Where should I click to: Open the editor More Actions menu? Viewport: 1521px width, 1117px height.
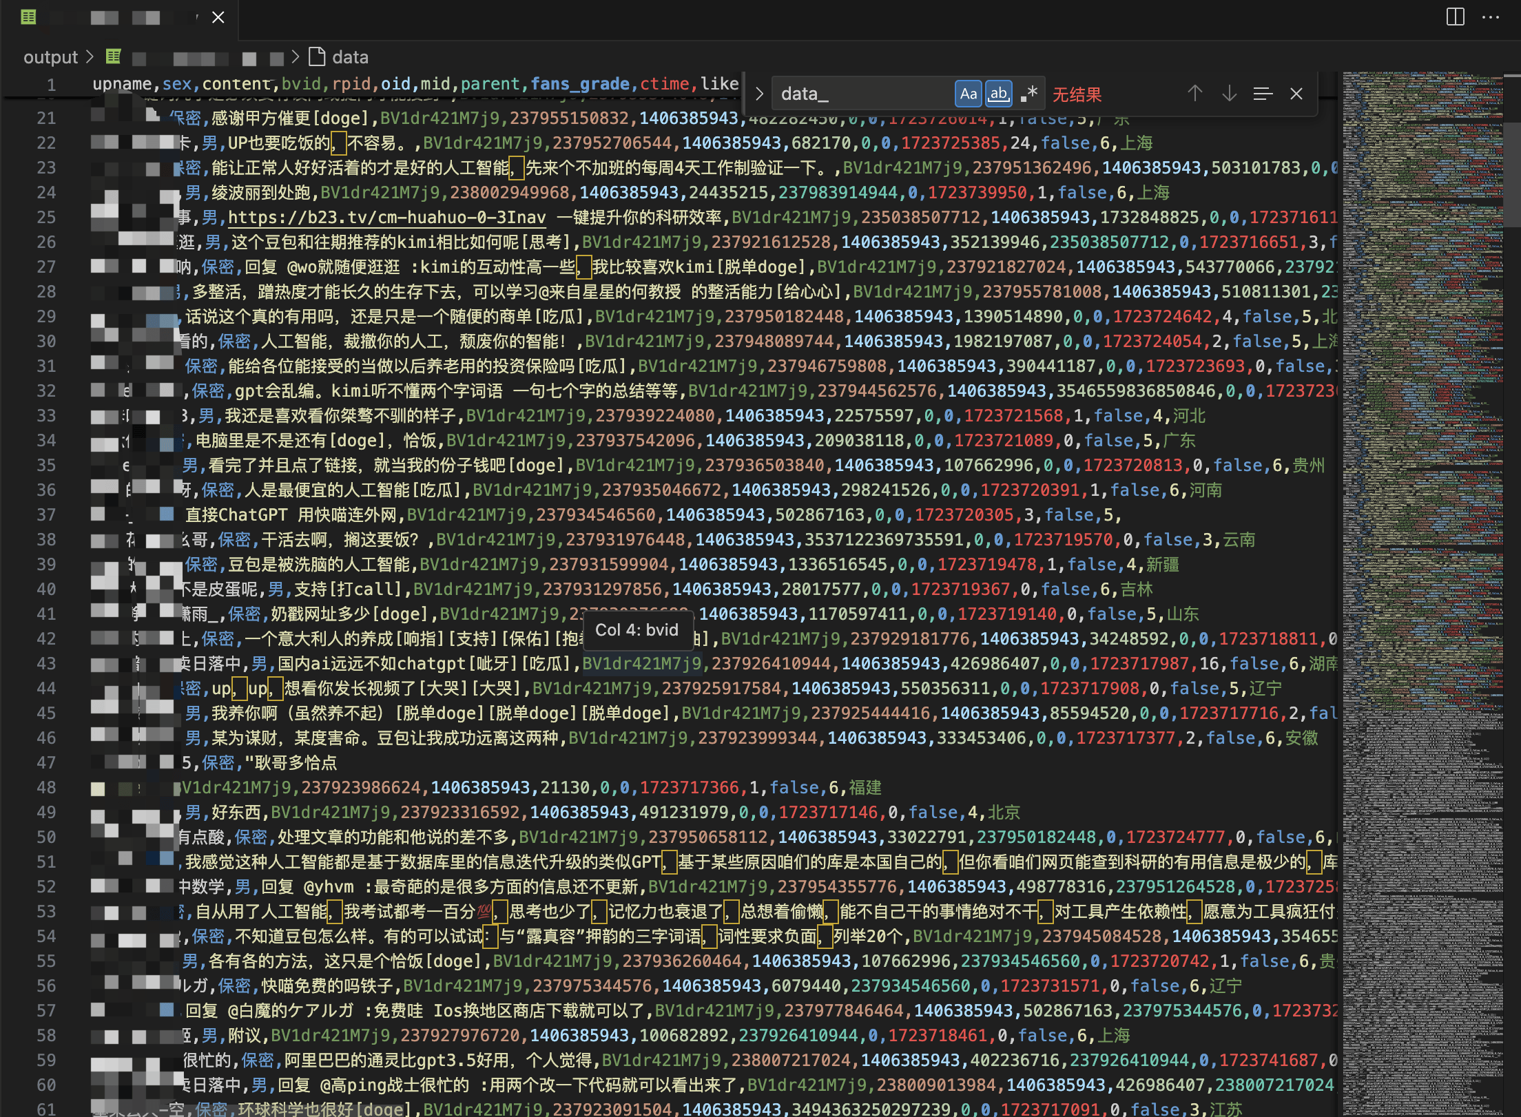point(1491,17)
